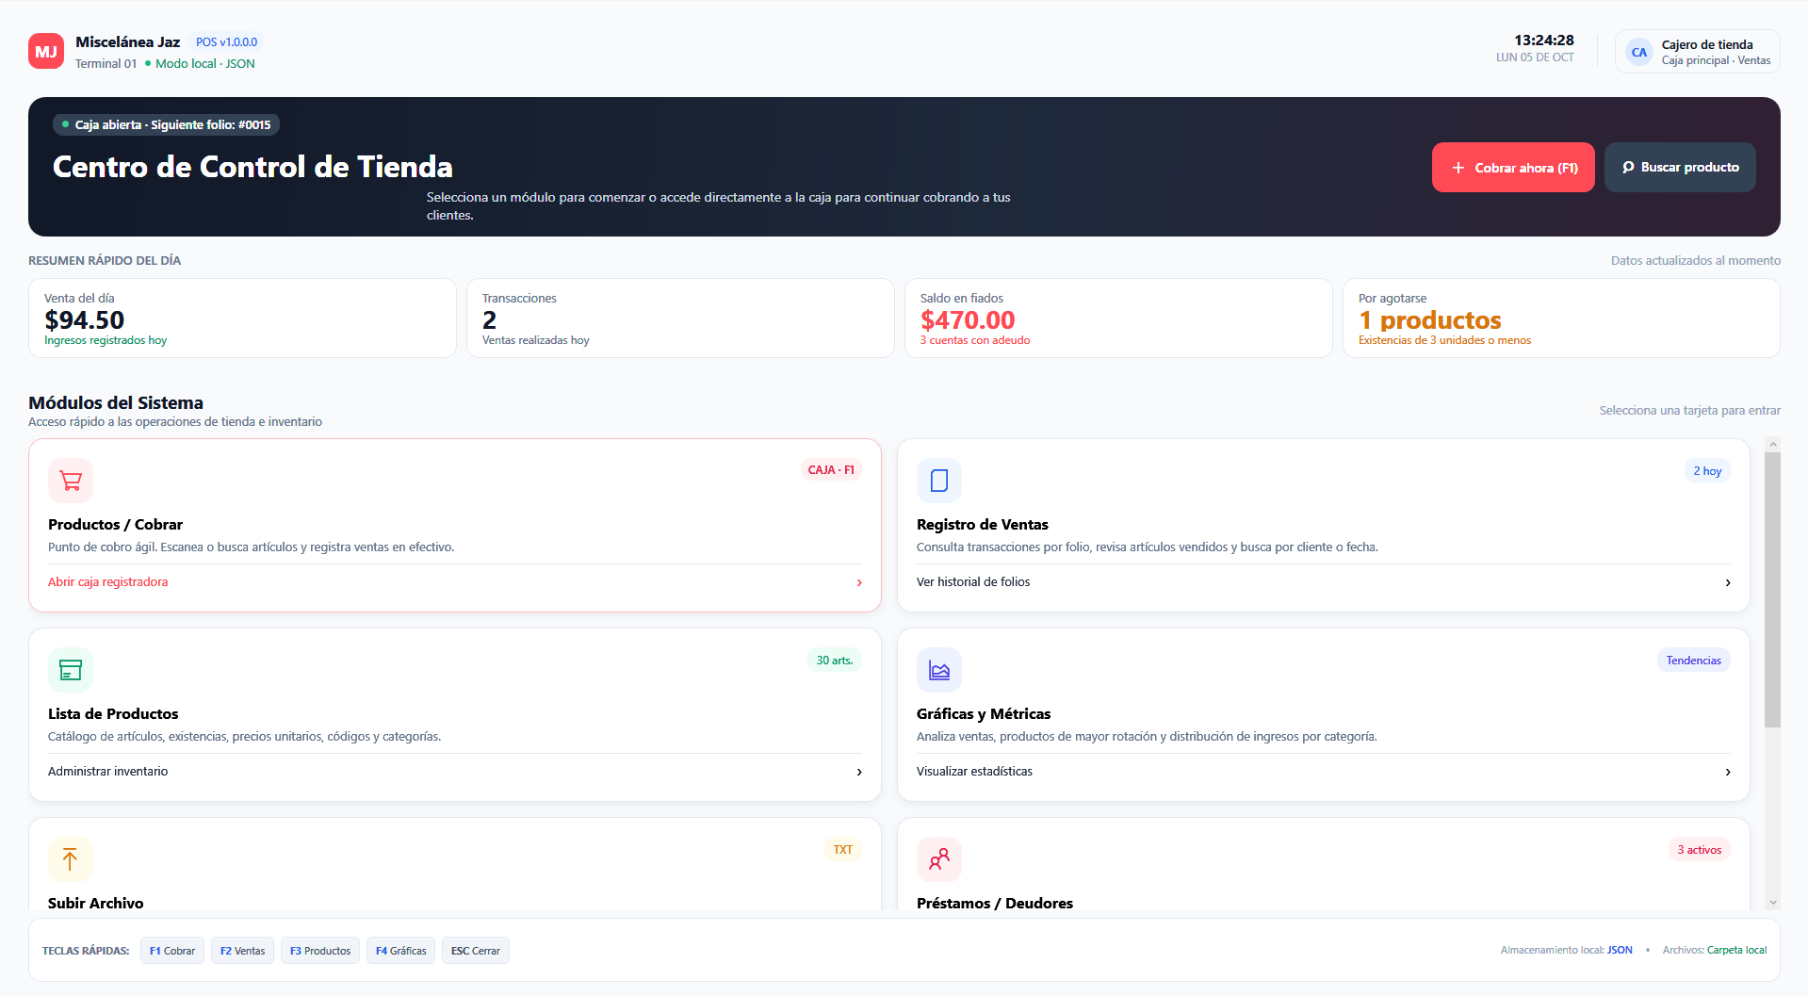This screenshot has width=1808, height=996.
Task: Select the F2 Ventas shortcut button
Action: [x=242, y=951]
